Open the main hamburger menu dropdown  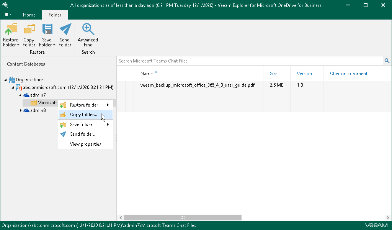pyautogui.click(x=8, y=15)
